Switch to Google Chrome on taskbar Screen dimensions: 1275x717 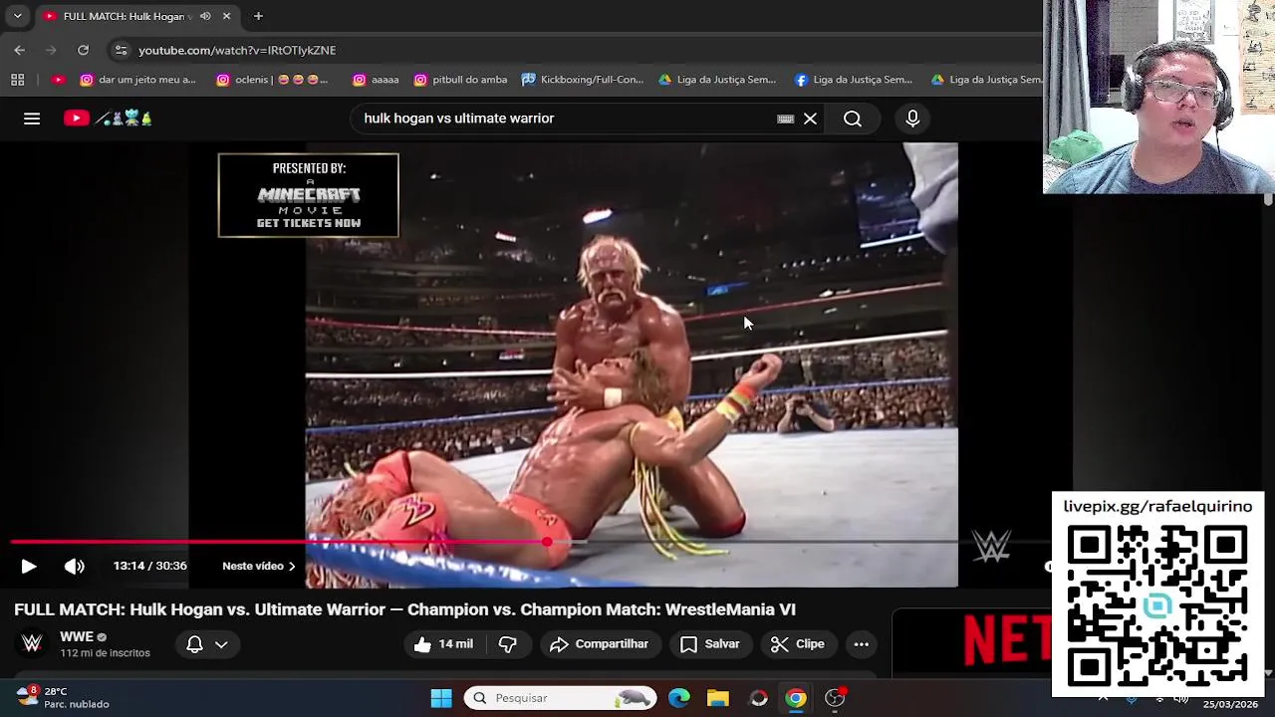796,698
